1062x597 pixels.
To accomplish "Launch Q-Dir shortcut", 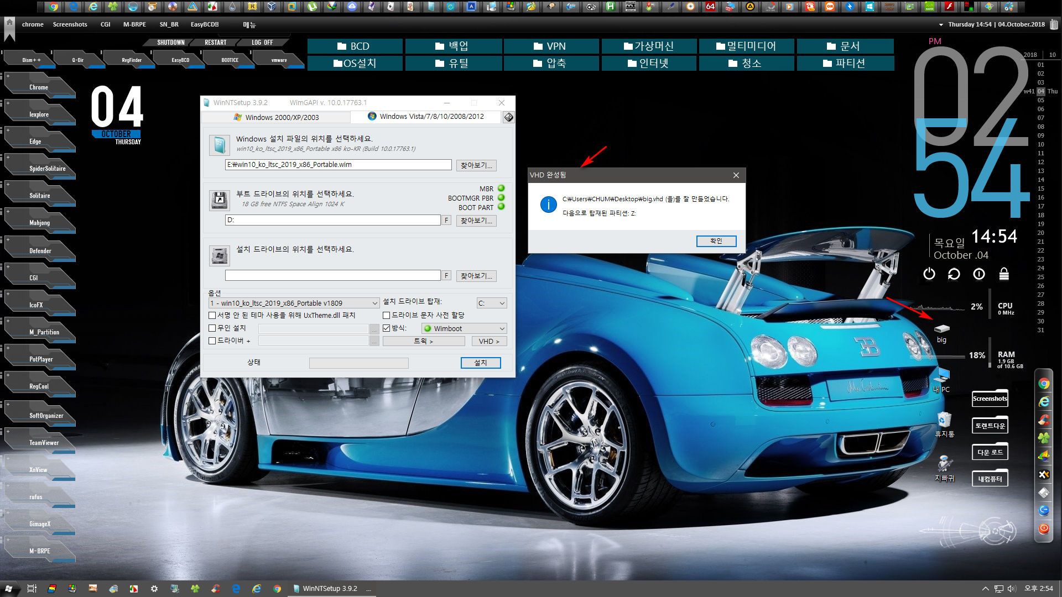I will pos(78,60).
